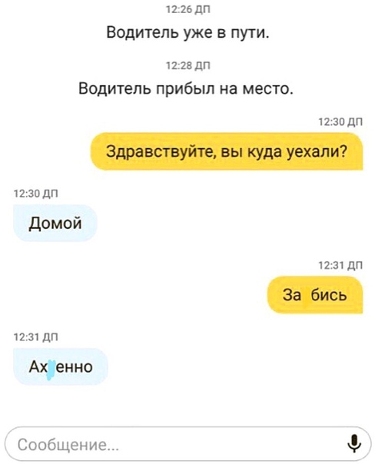Tap the 12:26 ДП timestamp

pyautogui.click(x=188, y=10)
